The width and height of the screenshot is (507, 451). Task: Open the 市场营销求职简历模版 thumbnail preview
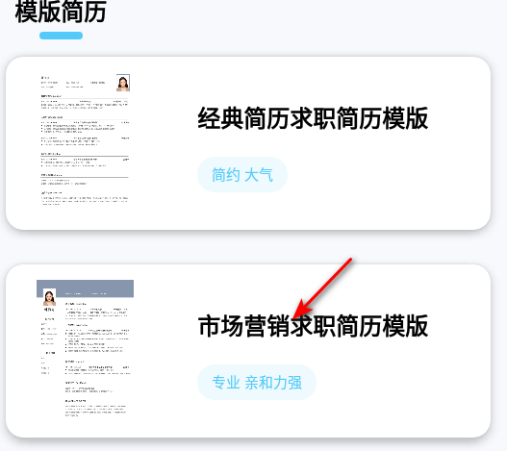tap(85, 348)
